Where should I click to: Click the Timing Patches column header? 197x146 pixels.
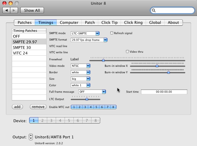pyautogui.click(x=29, y=31)
